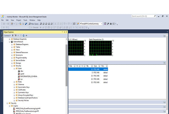The width and height of the screenshot is (169, 114).
Task: Click the Activity Monitor vertical scrollbar
Action: point(167,73)
